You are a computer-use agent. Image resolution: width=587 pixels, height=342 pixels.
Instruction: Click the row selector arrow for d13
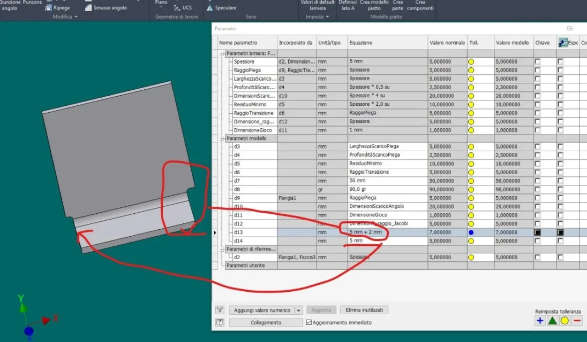pos(215,232)
